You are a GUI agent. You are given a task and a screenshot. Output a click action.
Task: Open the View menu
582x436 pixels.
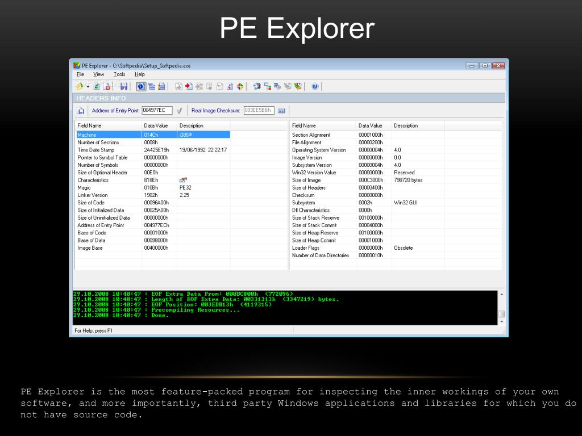98,74
